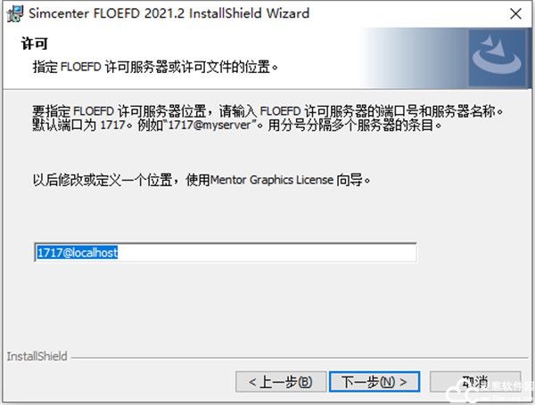Click the Simcenter FLOEFD 2021.2 title bar text

tap(169, 13)
